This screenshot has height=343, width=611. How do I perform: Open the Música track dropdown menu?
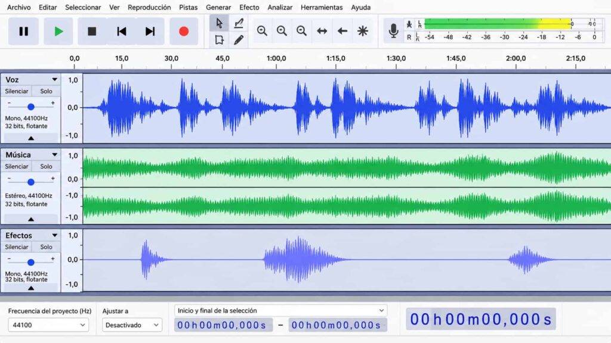[54, 155]
